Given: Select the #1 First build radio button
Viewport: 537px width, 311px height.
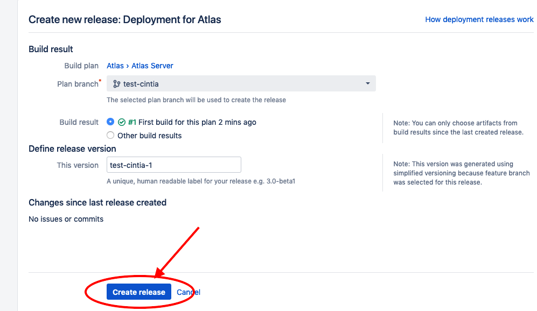Looking at the screenshot, I should [x=110, y=122].
